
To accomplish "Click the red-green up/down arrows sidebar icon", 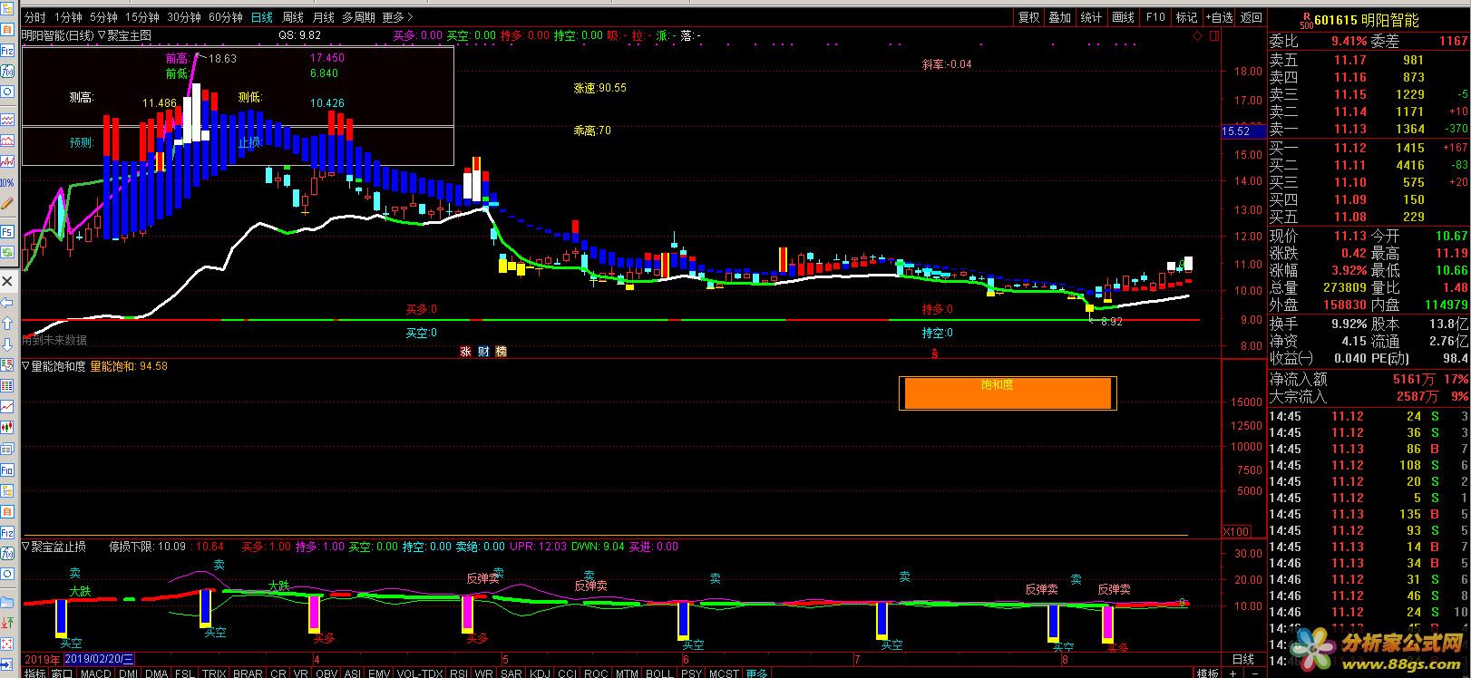I will [x=7, y=623].
